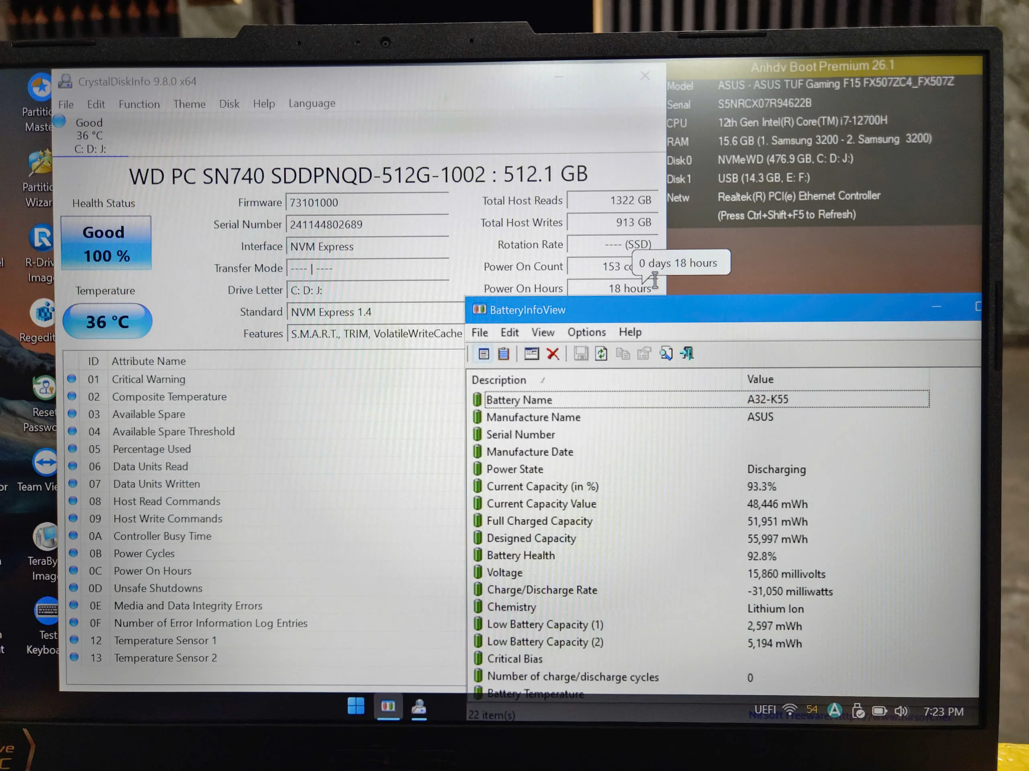Select the Charge/Discharge Rate row
Viewport: 1029px width, 771px height.
(x=701, y=591)
